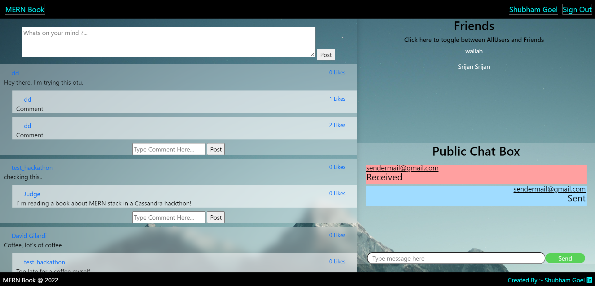This screenshot has height=286, width=595.
Task: Sign Out of the account
Action: coord(577,9)
